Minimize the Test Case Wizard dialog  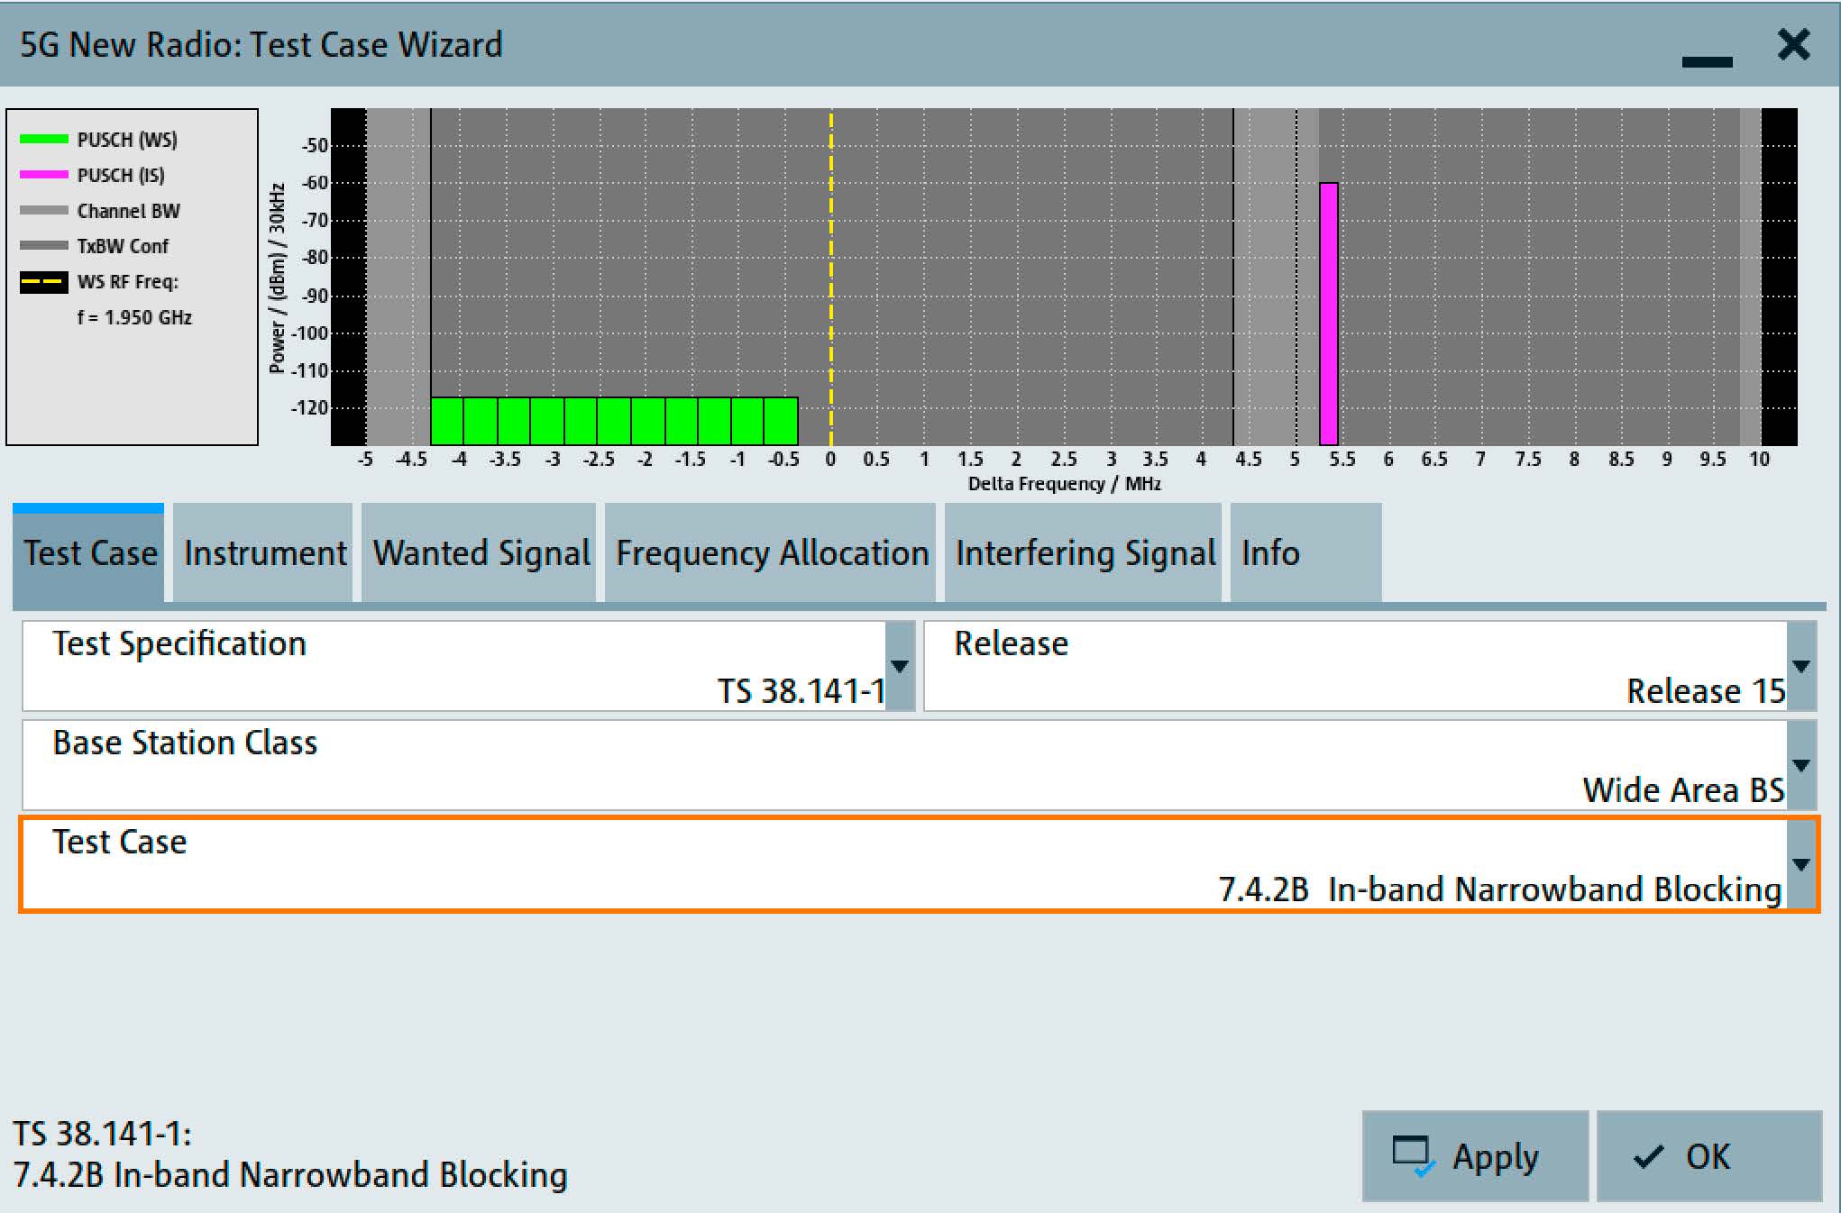(1707, 59)
